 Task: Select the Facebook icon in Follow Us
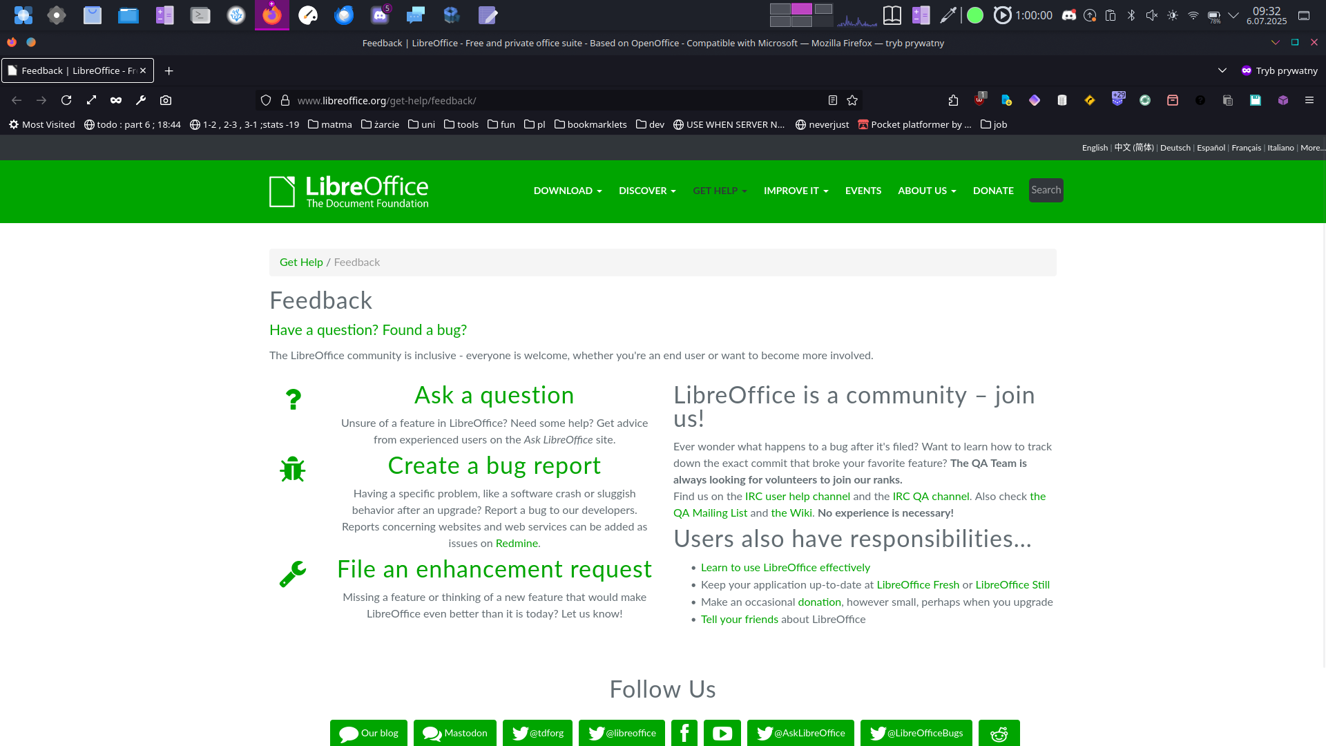[684, 733]
